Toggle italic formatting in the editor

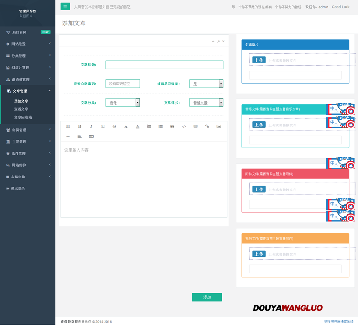91,126
